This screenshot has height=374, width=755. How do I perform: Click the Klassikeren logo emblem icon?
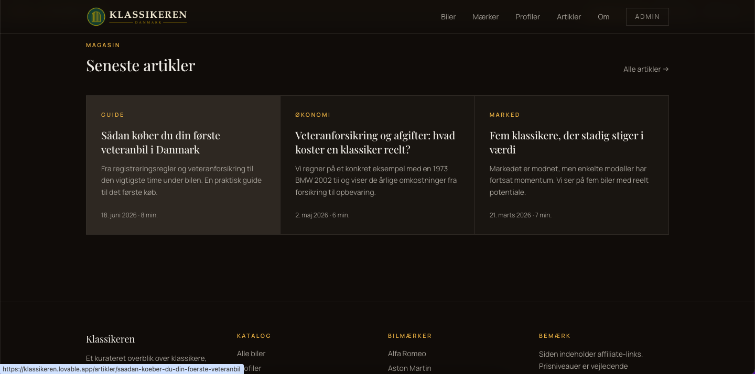click(x=96, y=17)
